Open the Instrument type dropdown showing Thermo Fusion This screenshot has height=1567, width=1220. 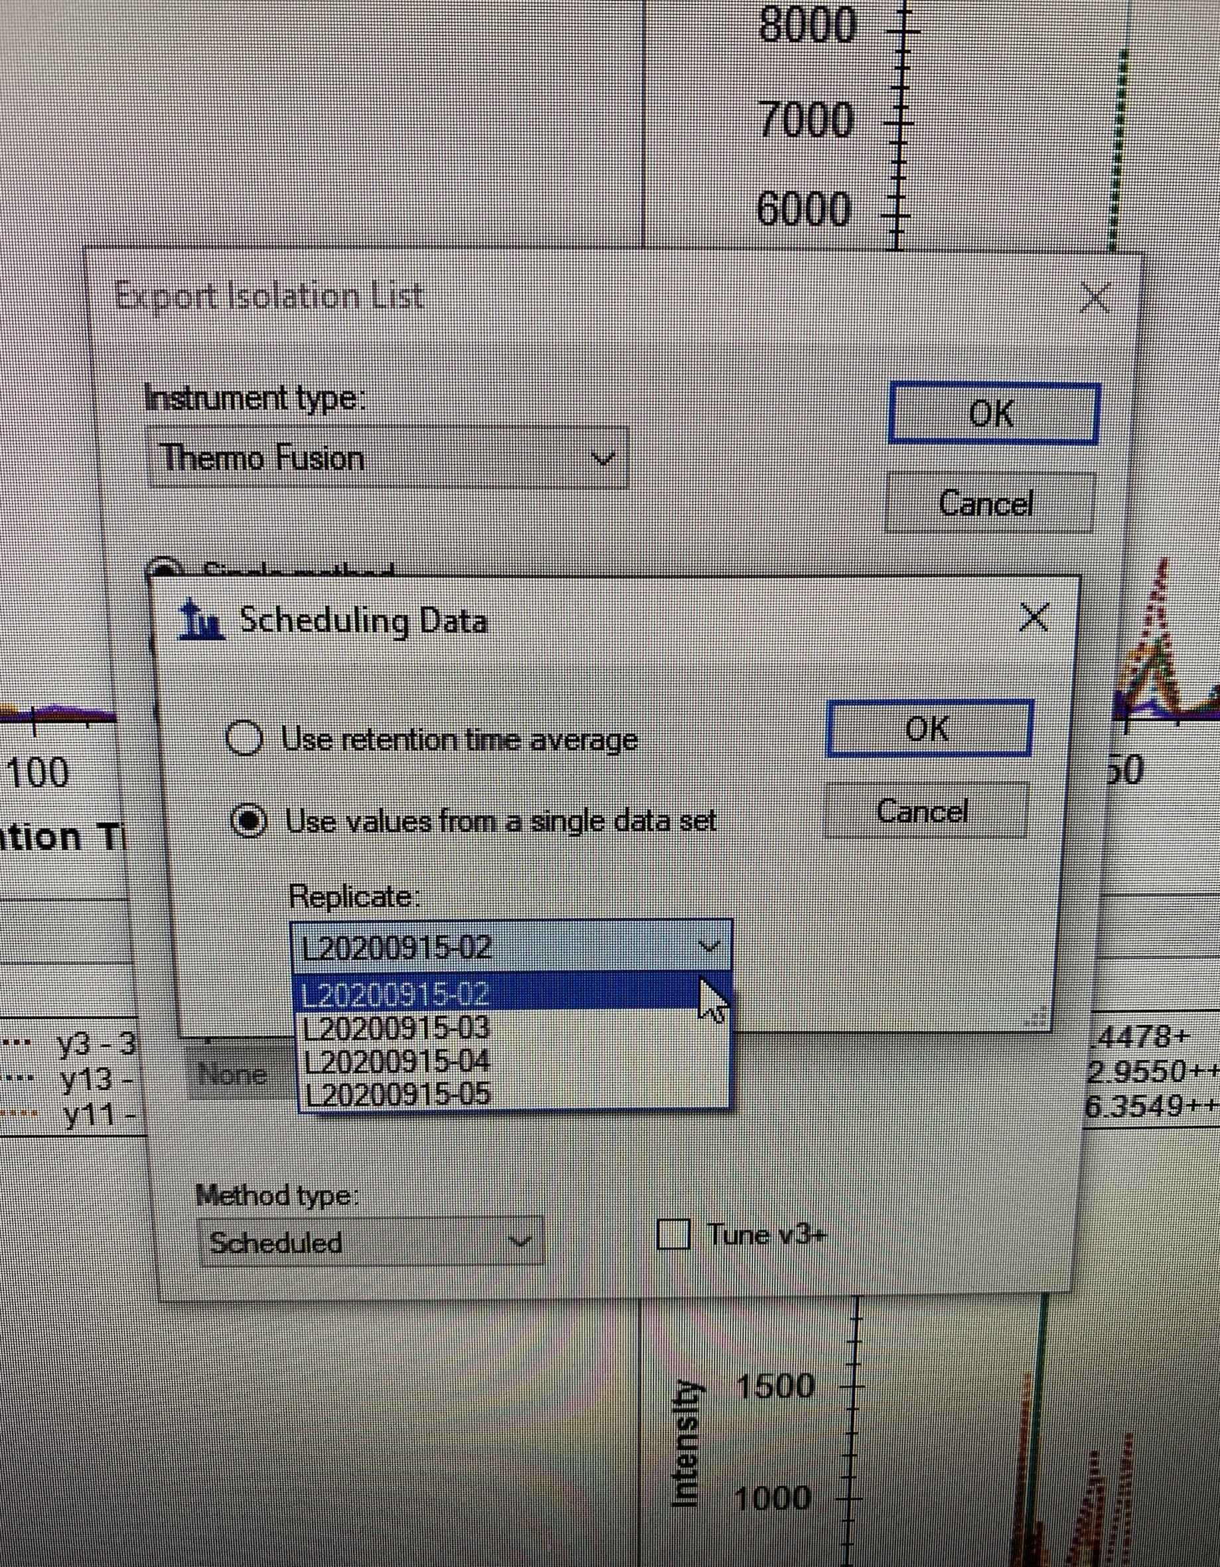(388, 458)
